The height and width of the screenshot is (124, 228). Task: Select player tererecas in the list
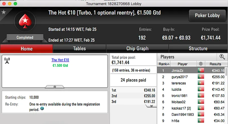point(179,83)
